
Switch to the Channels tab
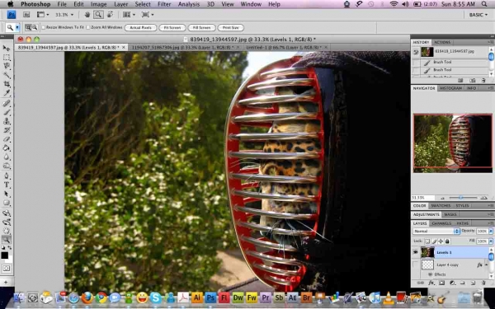click(x=441, y=223)
